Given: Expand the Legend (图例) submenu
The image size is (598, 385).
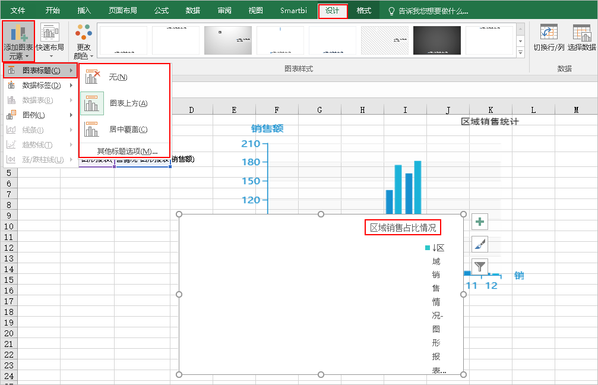Looking at the screenshot, I should tap(40, 115).
